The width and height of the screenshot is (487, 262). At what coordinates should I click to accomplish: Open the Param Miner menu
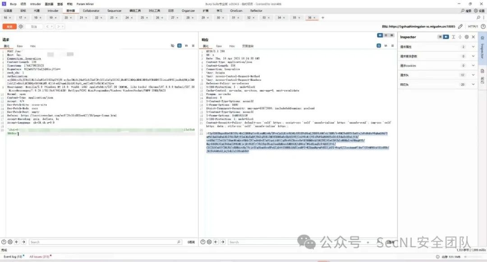point(85,4)
